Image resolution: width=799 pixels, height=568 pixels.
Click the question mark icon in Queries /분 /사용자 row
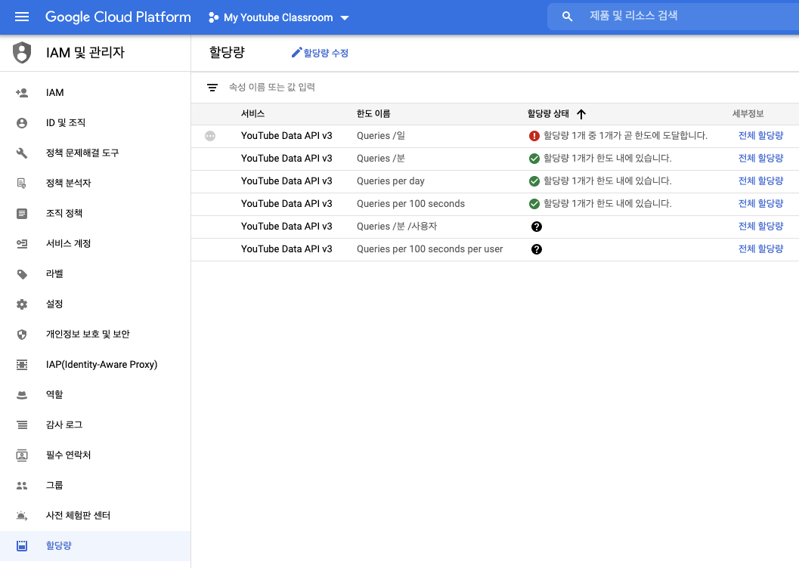(537, 227)
